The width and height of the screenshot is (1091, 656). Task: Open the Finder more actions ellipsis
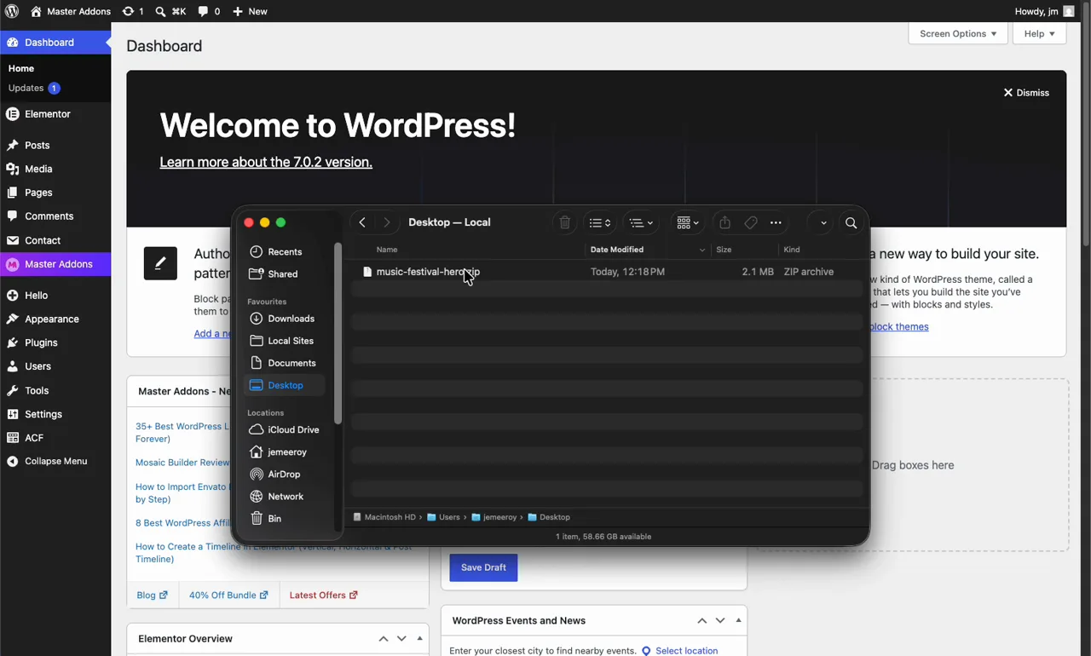point(776,223)
